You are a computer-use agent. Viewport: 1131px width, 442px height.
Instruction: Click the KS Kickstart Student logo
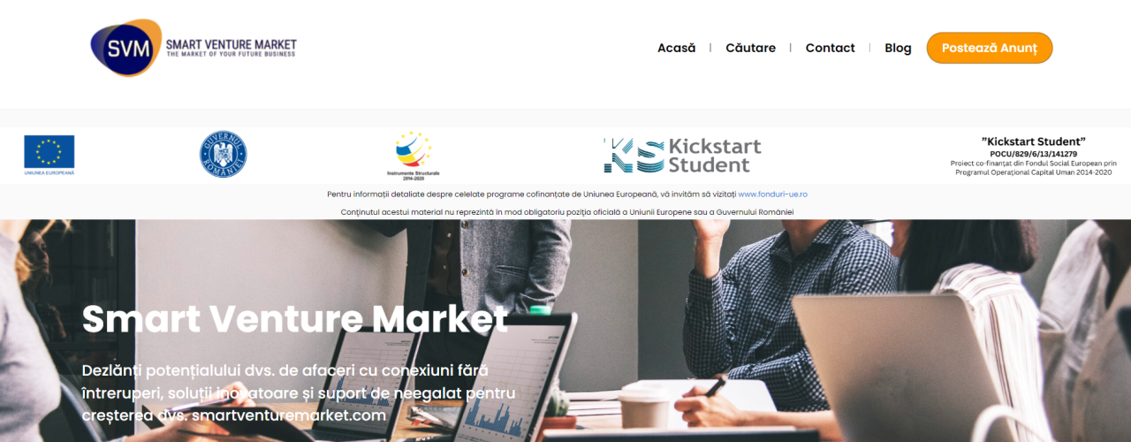(682, 155)
